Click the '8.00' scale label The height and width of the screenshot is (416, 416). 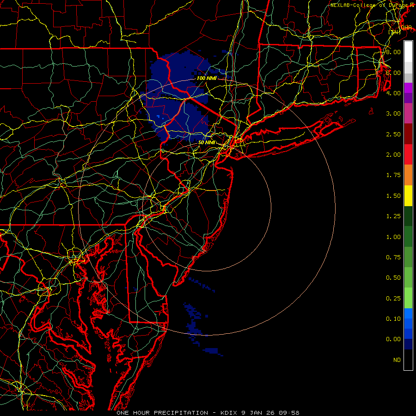click(393, 52)
